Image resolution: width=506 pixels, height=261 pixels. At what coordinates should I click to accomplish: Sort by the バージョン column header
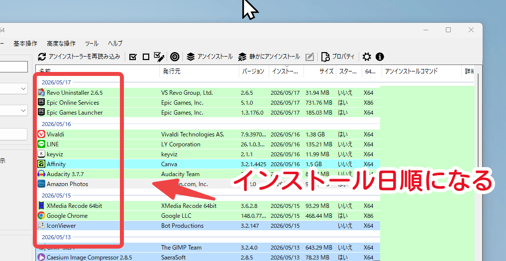pyautogui.click(x=254, y=71)
